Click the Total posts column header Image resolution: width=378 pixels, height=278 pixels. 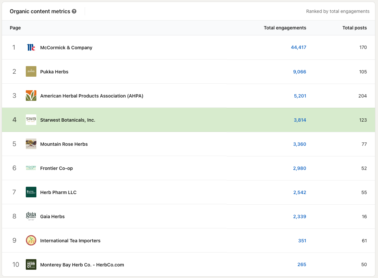click(354, 28)
